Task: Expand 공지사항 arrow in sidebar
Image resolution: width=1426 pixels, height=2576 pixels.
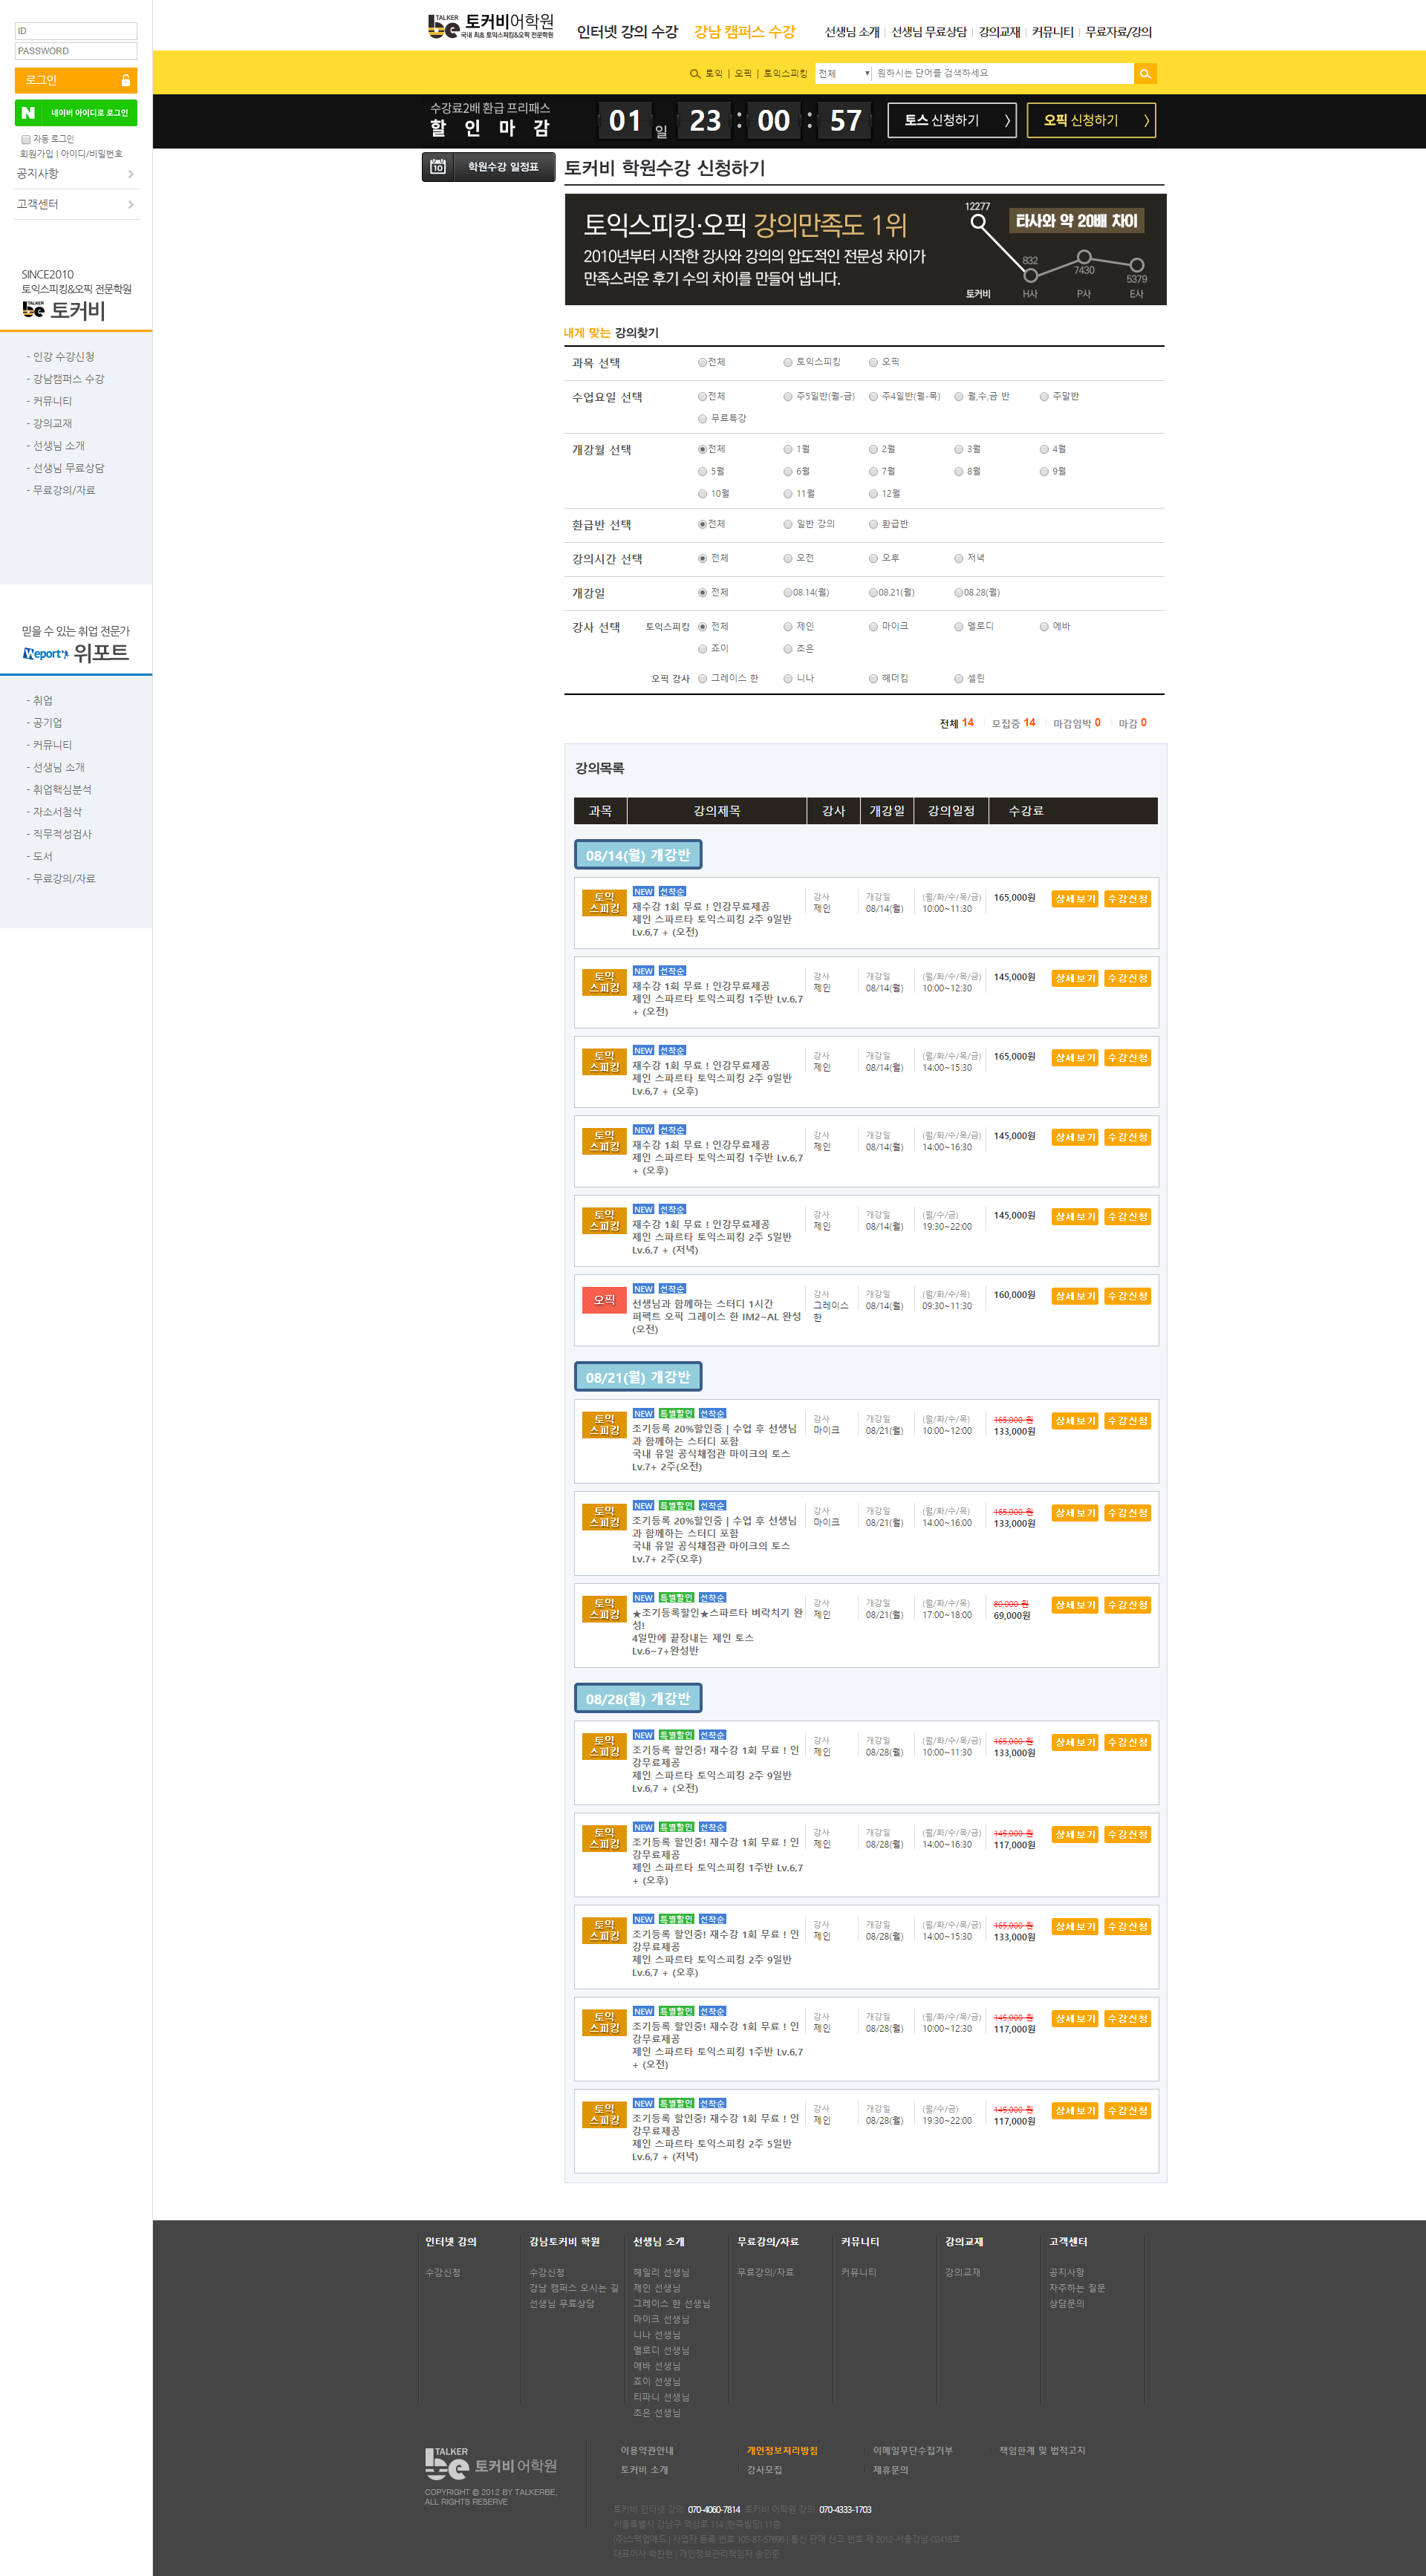Action: (x=130, y=174)
